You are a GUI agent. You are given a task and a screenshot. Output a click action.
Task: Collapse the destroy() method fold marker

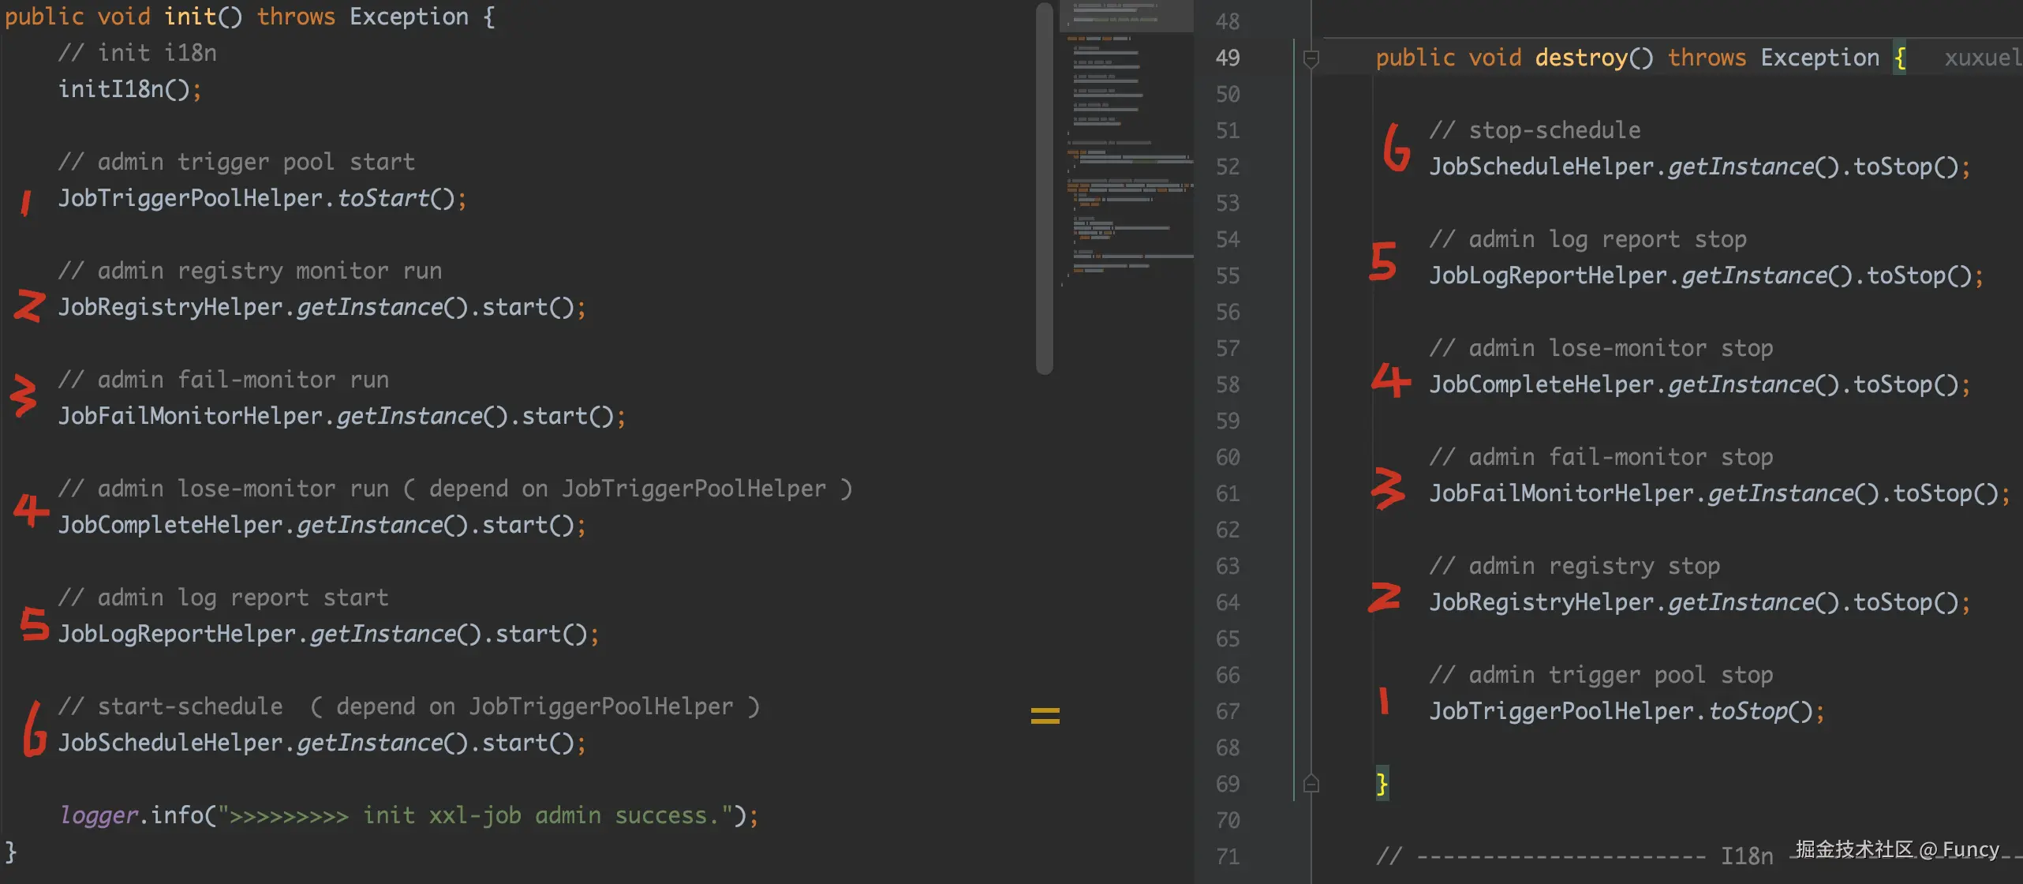coord(1311,59)
